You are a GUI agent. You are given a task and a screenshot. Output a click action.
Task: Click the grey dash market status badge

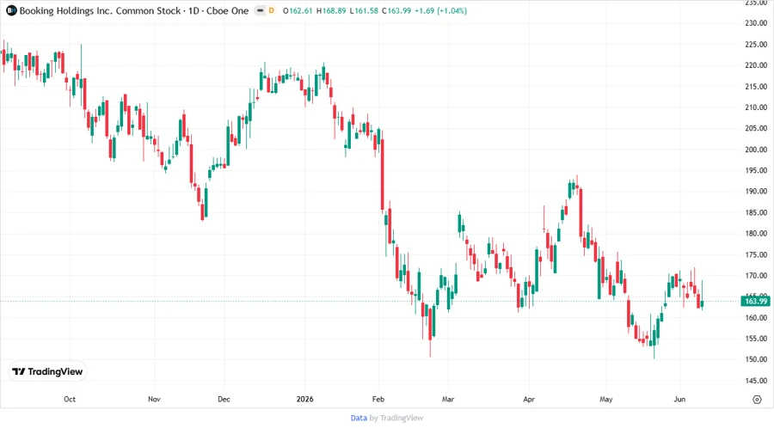point(260,10)
